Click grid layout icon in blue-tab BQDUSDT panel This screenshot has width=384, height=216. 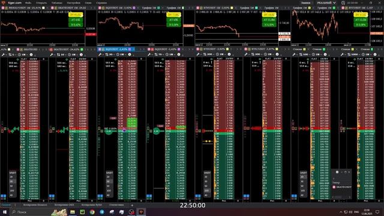tap(100, 196)
